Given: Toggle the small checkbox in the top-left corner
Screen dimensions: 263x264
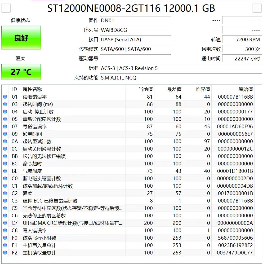Looking at the screenshot, I should (x=6, y=8).
